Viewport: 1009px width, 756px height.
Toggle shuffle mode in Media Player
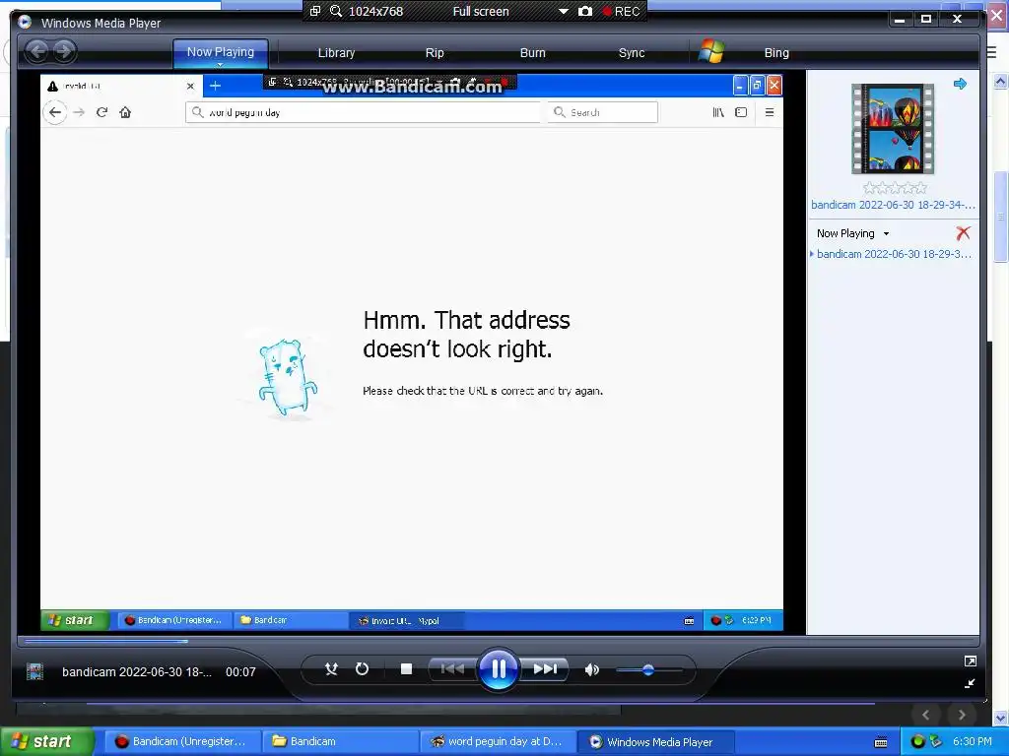(x=331, y=669)
